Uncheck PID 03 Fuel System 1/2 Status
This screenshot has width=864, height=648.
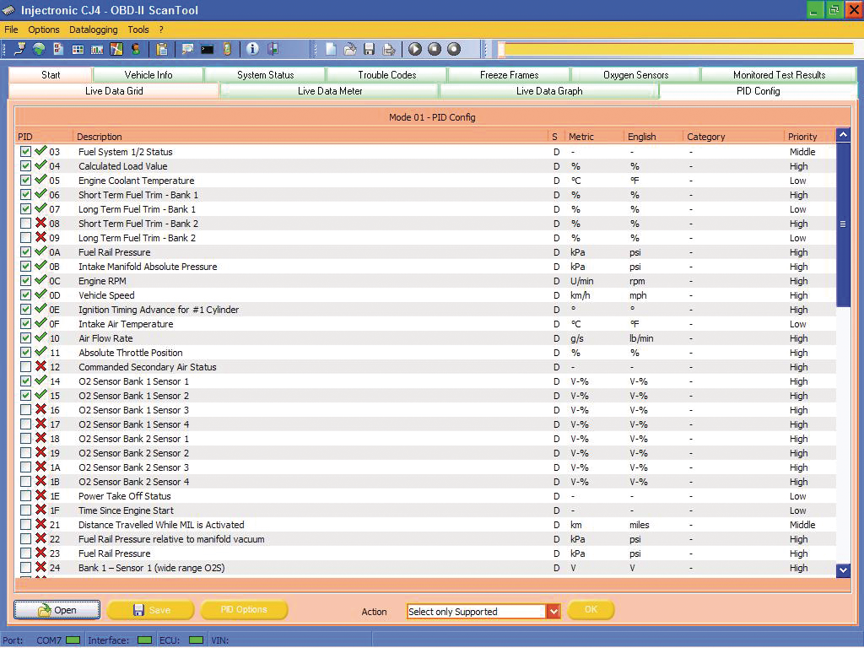click(x=25, y=152)
